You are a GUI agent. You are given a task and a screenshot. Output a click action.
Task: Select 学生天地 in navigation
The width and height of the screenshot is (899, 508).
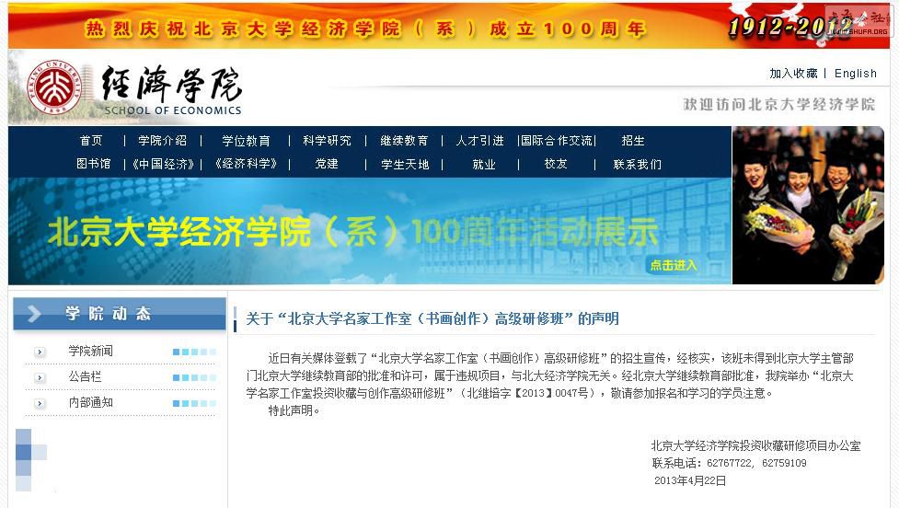tap(405, 164)
